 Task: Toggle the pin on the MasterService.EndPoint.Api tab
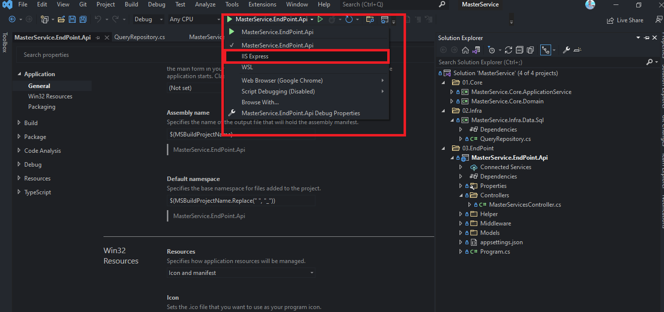(98, 38)
